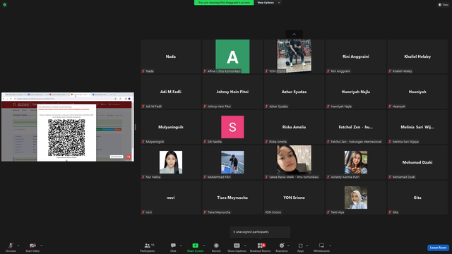This screenshot has width=452, height=254.
Task: Click the Start Video camera icon
Action: click(x=32, y=246)
